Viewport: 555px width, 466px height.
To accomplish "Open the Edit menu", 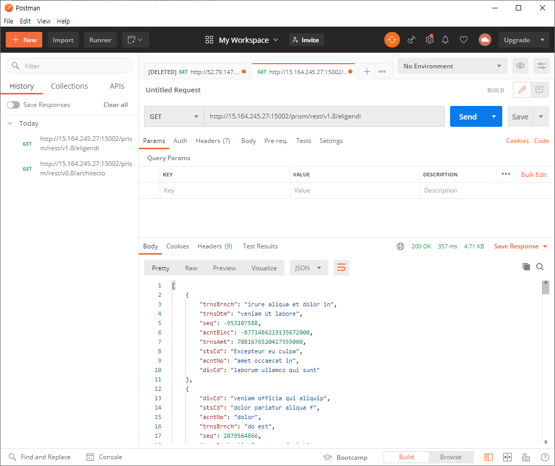I will (25, 21).
